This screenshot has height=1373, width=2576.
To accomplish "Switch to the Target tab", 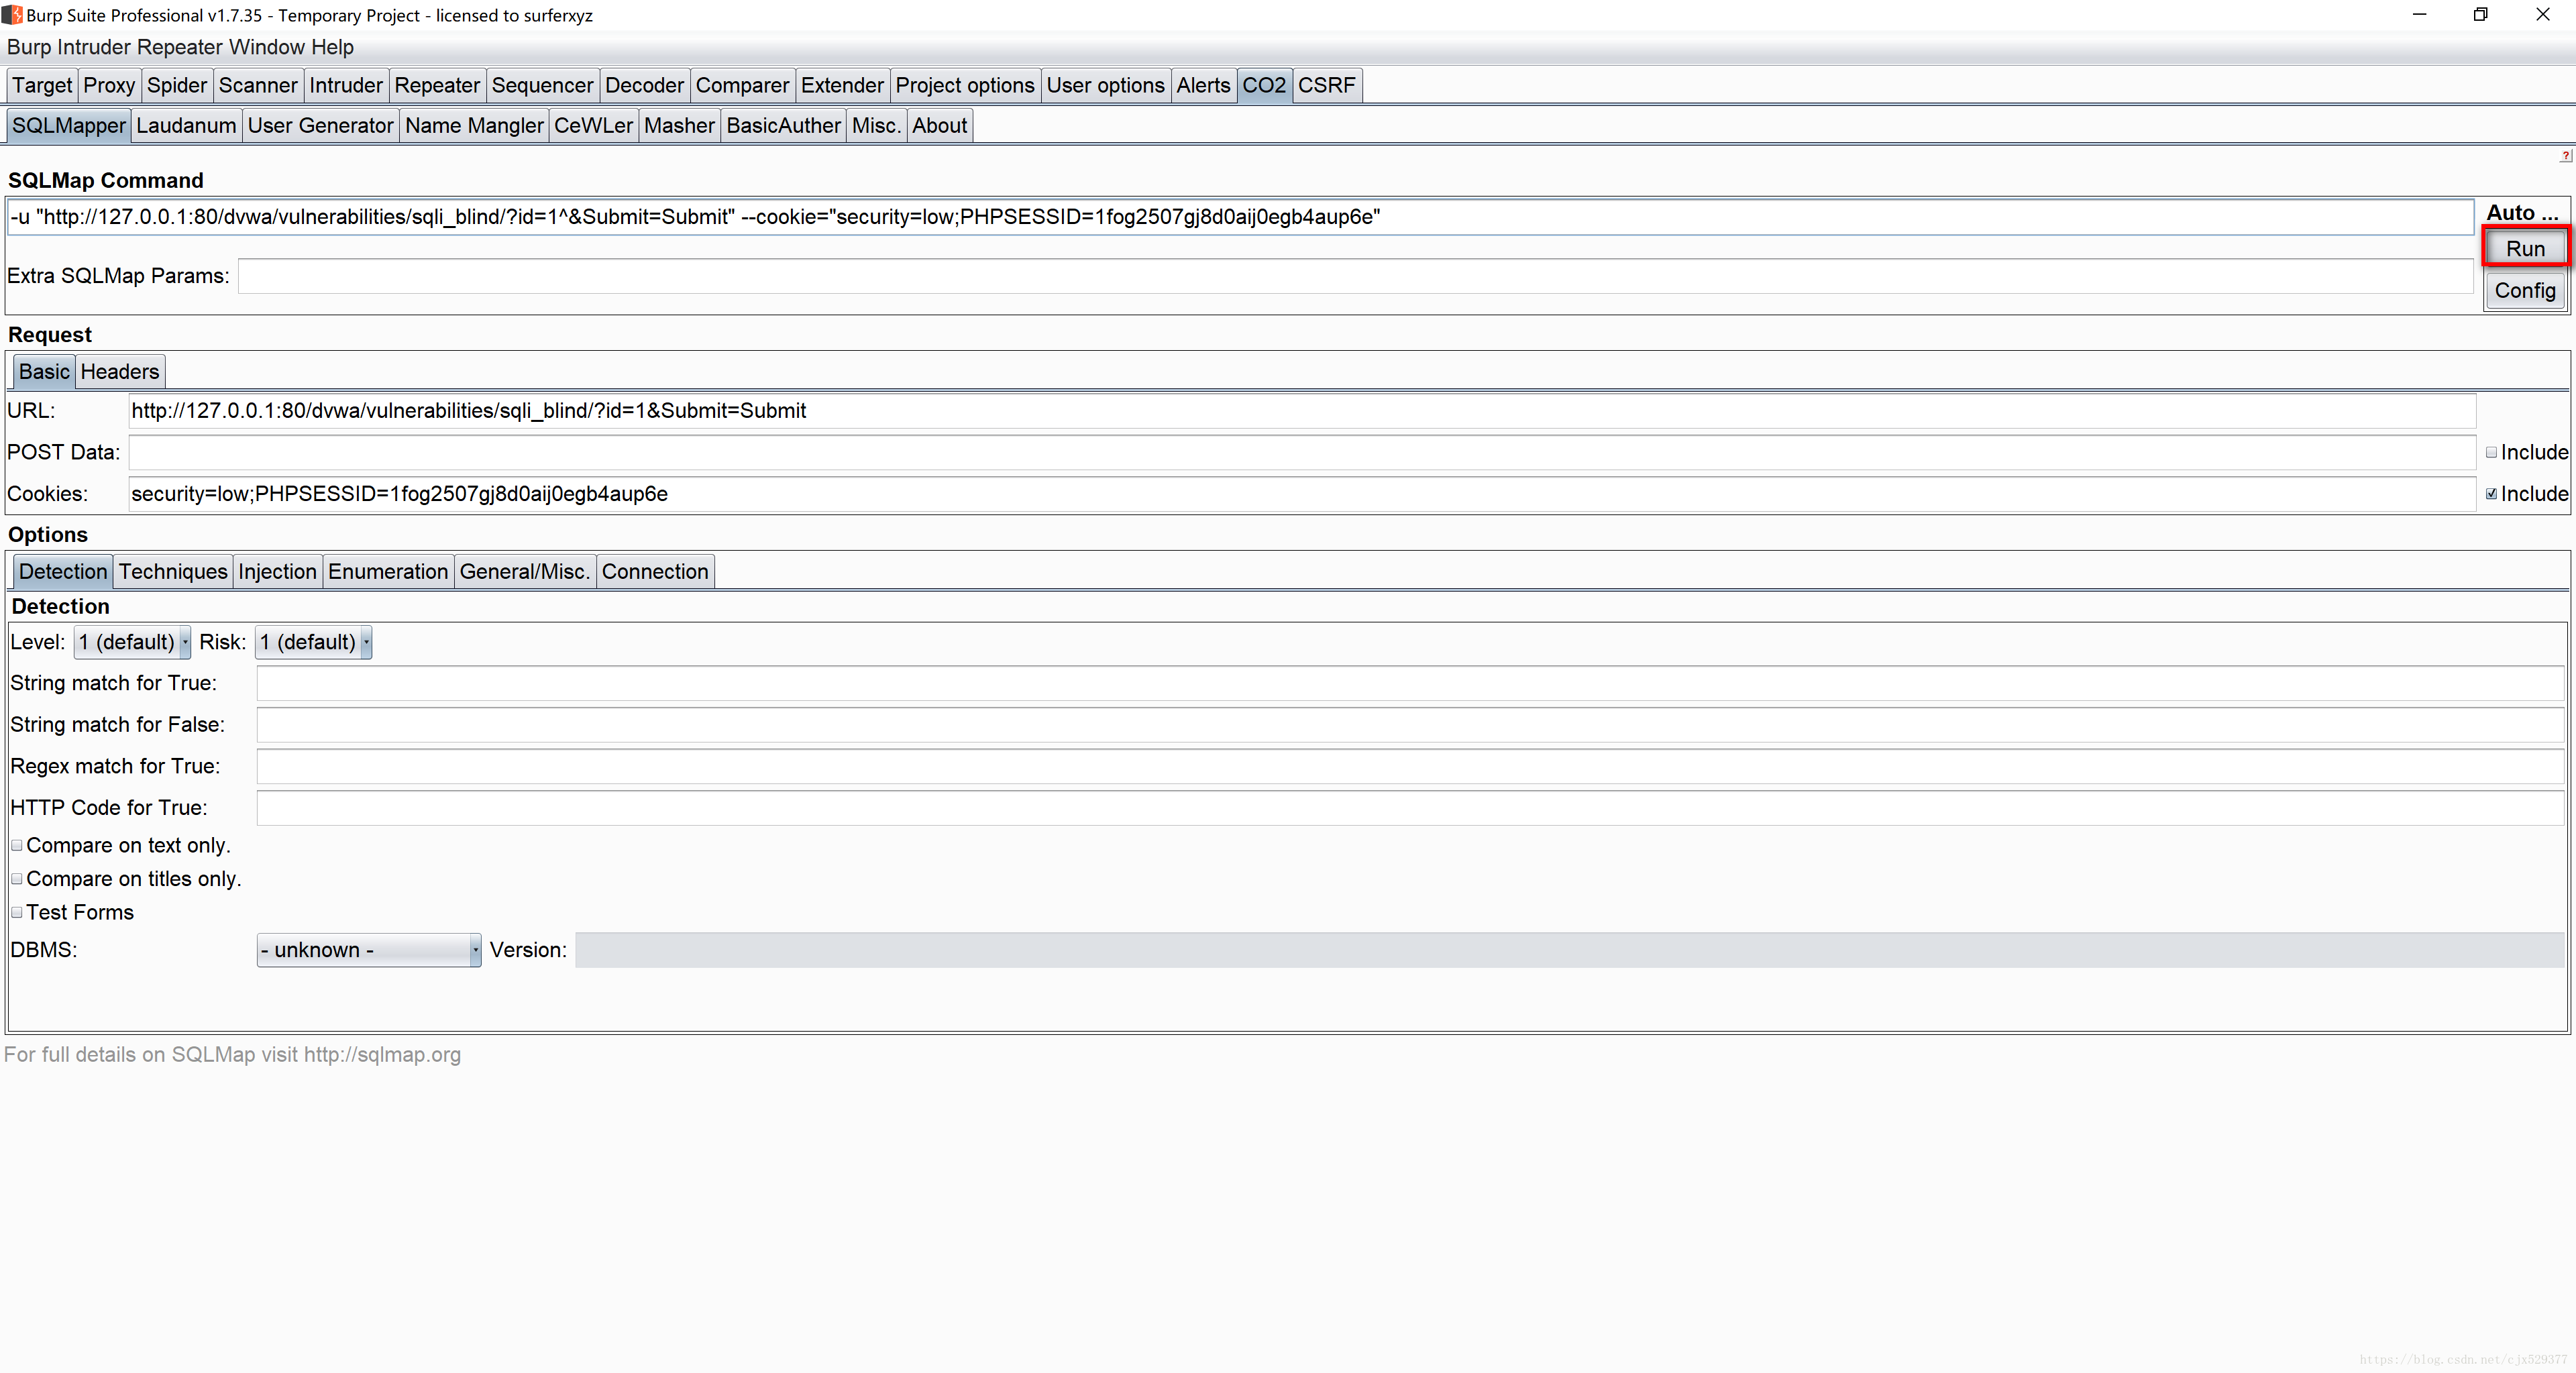I will coord(42,85).
